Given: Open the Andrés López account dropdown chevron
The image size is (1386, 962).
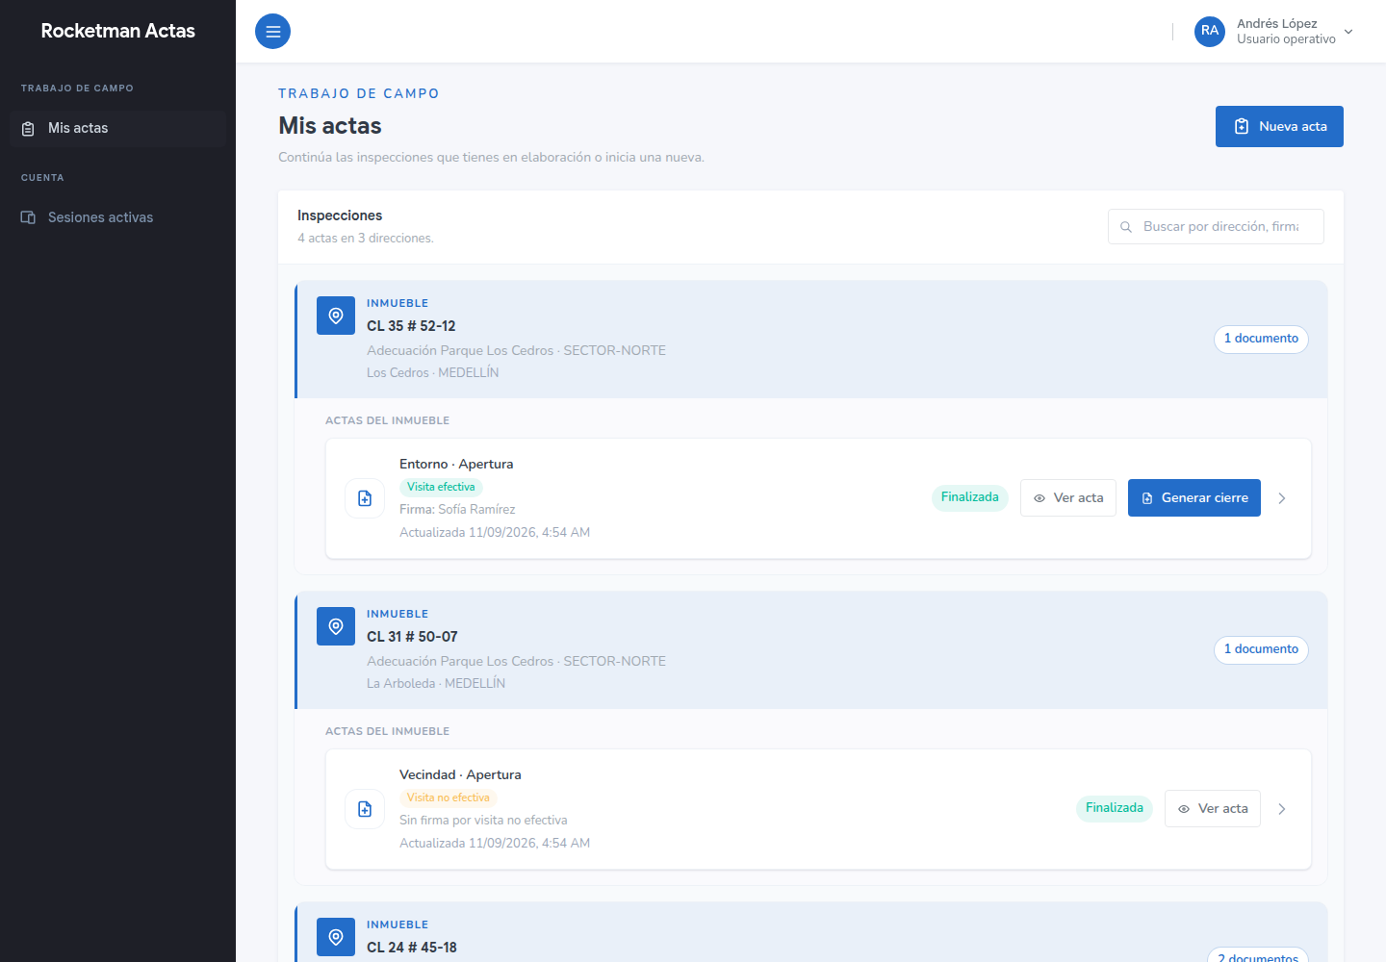Looking at the screenshot, I should (1348, 32).
